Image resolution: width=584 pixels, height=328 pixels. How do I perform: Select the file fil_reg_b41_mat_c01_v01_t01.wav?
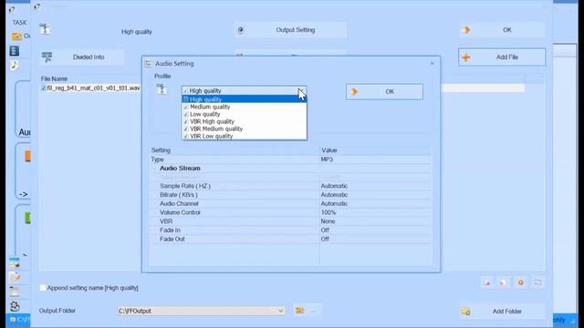(x=93, y=88)
